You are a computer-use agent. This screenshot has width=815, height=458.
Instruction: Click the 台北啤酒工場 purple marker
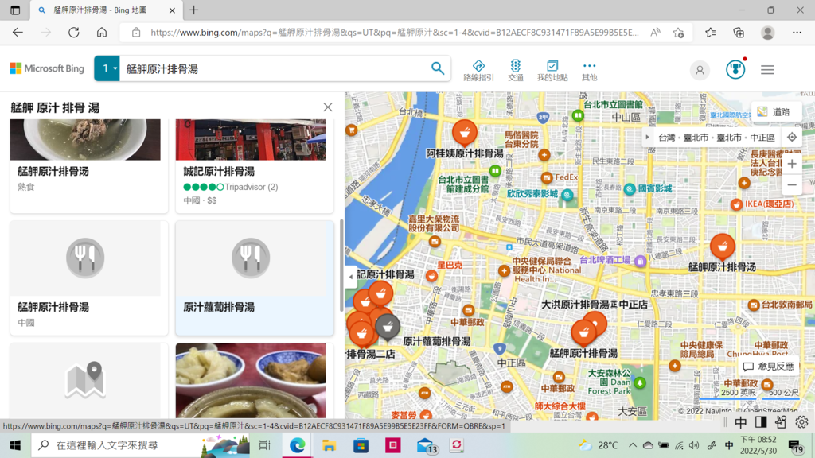[641, 261]
